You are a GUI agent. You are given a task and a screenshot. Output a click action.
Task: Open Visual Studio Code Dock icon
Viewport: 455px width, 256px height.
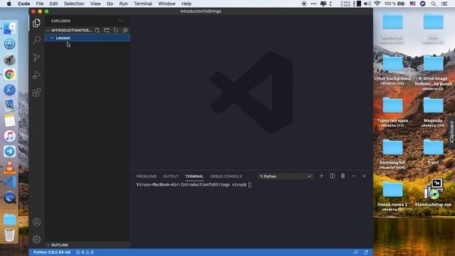(9, 182)
